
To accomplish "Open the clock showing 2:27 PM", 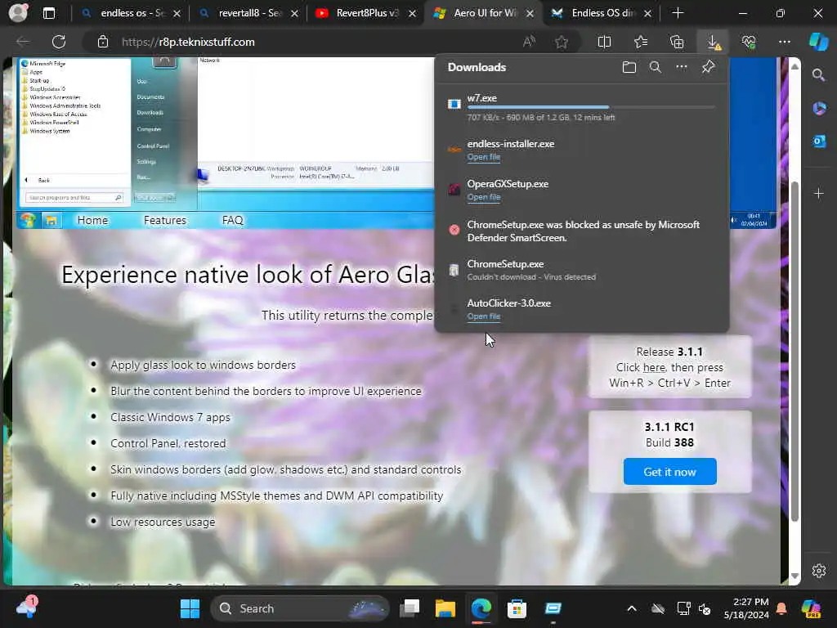I will [746, 608].
